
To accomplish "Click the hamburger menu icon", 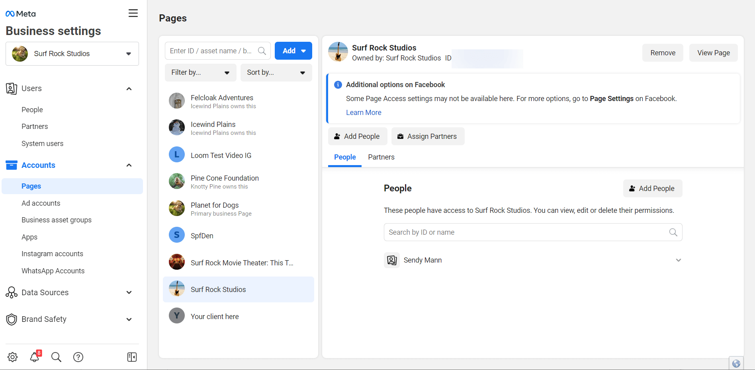I will (x=133, y=14).
